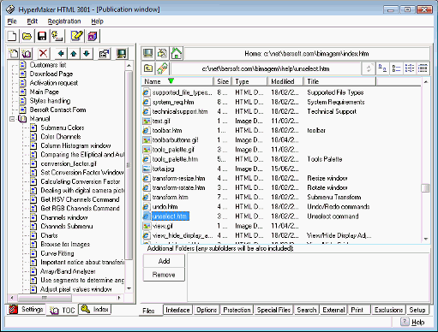
Task: Open the Exclusions tab
Action: point(388,310)
